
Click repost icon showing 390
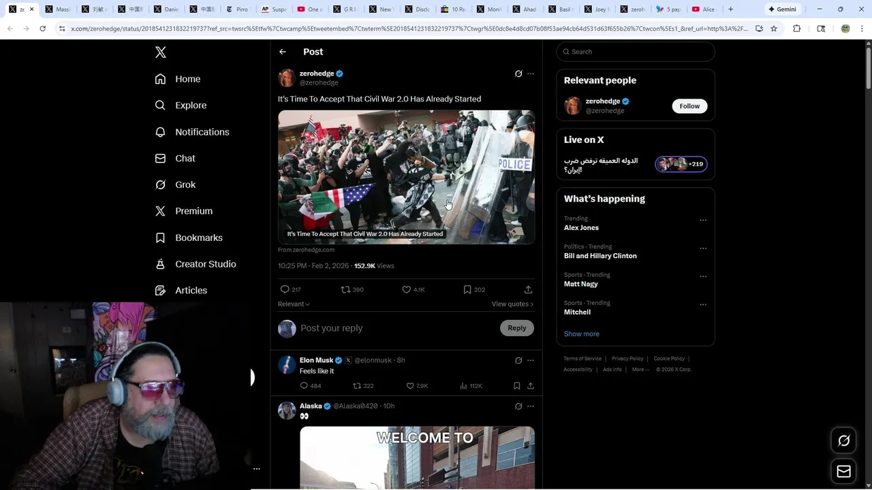(x=345, y=289)
